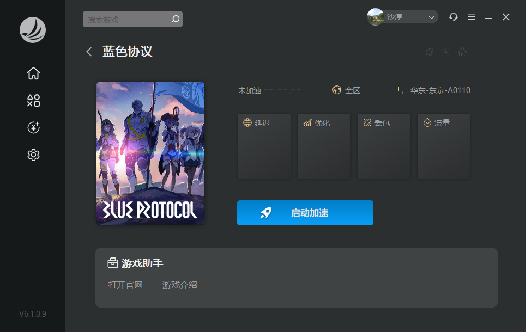This screenshot has width=526, height=332.
Task: Open the 优化 optimization card
Action: [x=324, y=146]
